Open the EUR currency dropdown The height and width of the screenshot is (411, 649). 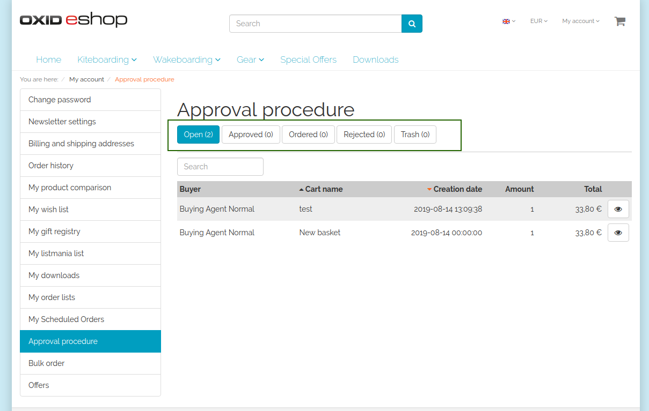(x=538, y=21)
